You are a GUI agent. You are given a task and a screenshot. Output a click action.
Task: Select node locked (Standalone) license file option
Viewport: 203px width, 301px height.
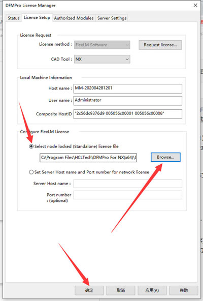31,146
